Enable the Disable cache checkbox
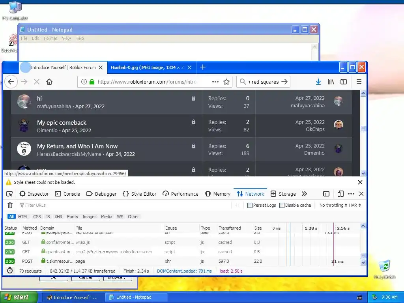Screen dimensions: 404x303 (x=282, y=205)
